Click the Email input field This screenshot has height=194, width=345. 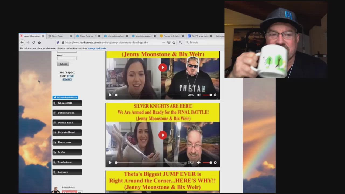pyautogui.click(x=67, y=58)
